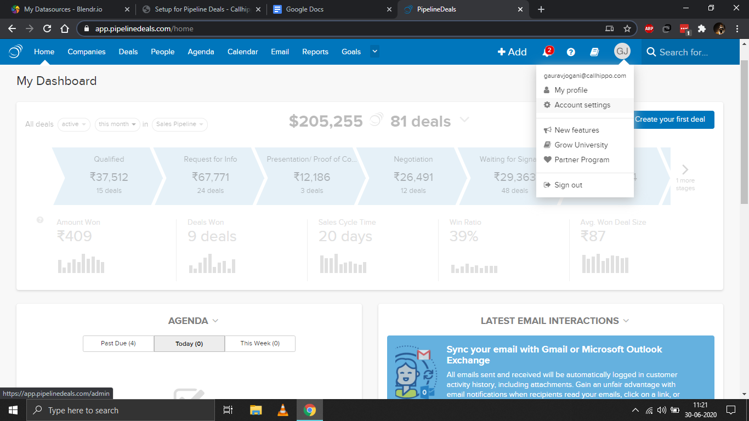Open the AdBlock Plus extension icon
Image resolution: width=749 pixels, height=421 pixels.
coord(649,29)
